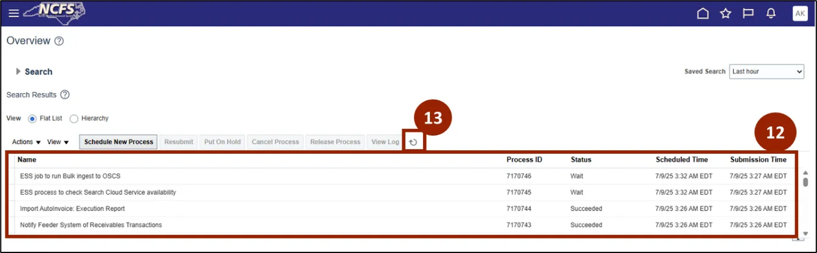
Task: Go to Home via house icon
Action: pos(703,13)
